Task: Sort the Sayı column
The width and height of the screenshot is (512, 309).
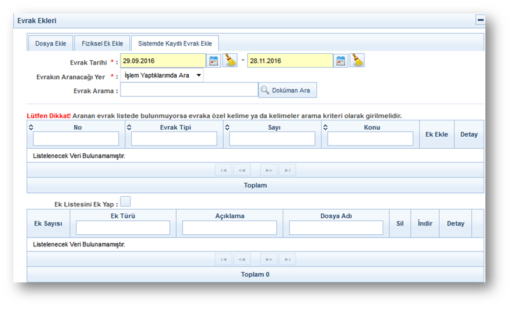Action: pos(227,127)
